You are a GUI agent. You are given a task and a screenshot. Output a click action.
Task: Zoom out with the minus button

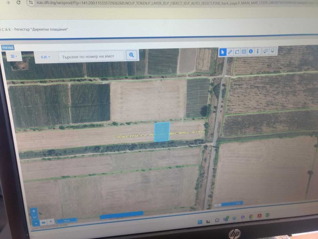pyautogui.click(x=34, y=217)
